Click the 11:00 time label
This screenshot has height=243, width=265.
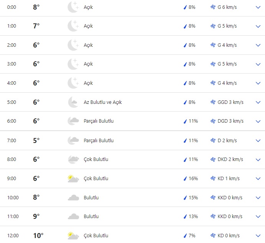click(x=13, y=217)
